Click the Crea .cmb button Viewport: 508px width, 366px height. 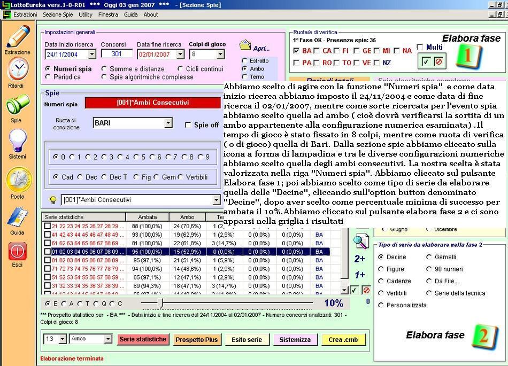point(343,340)
